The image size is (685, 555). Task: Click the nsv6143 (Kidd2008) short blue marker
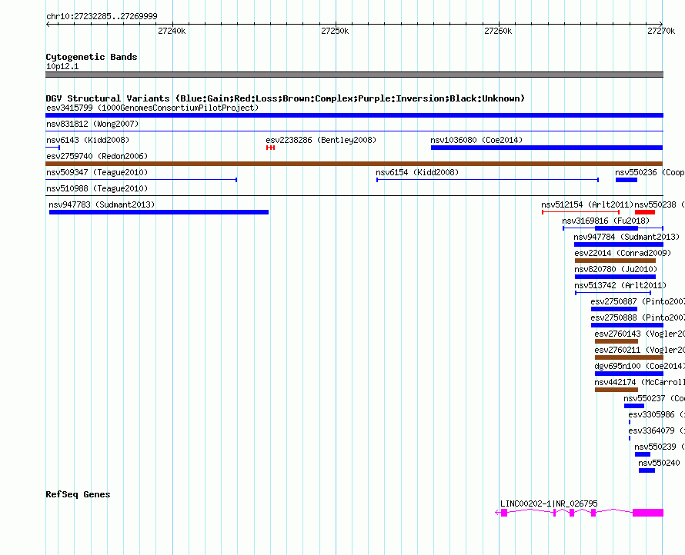(x=52, y=148)
